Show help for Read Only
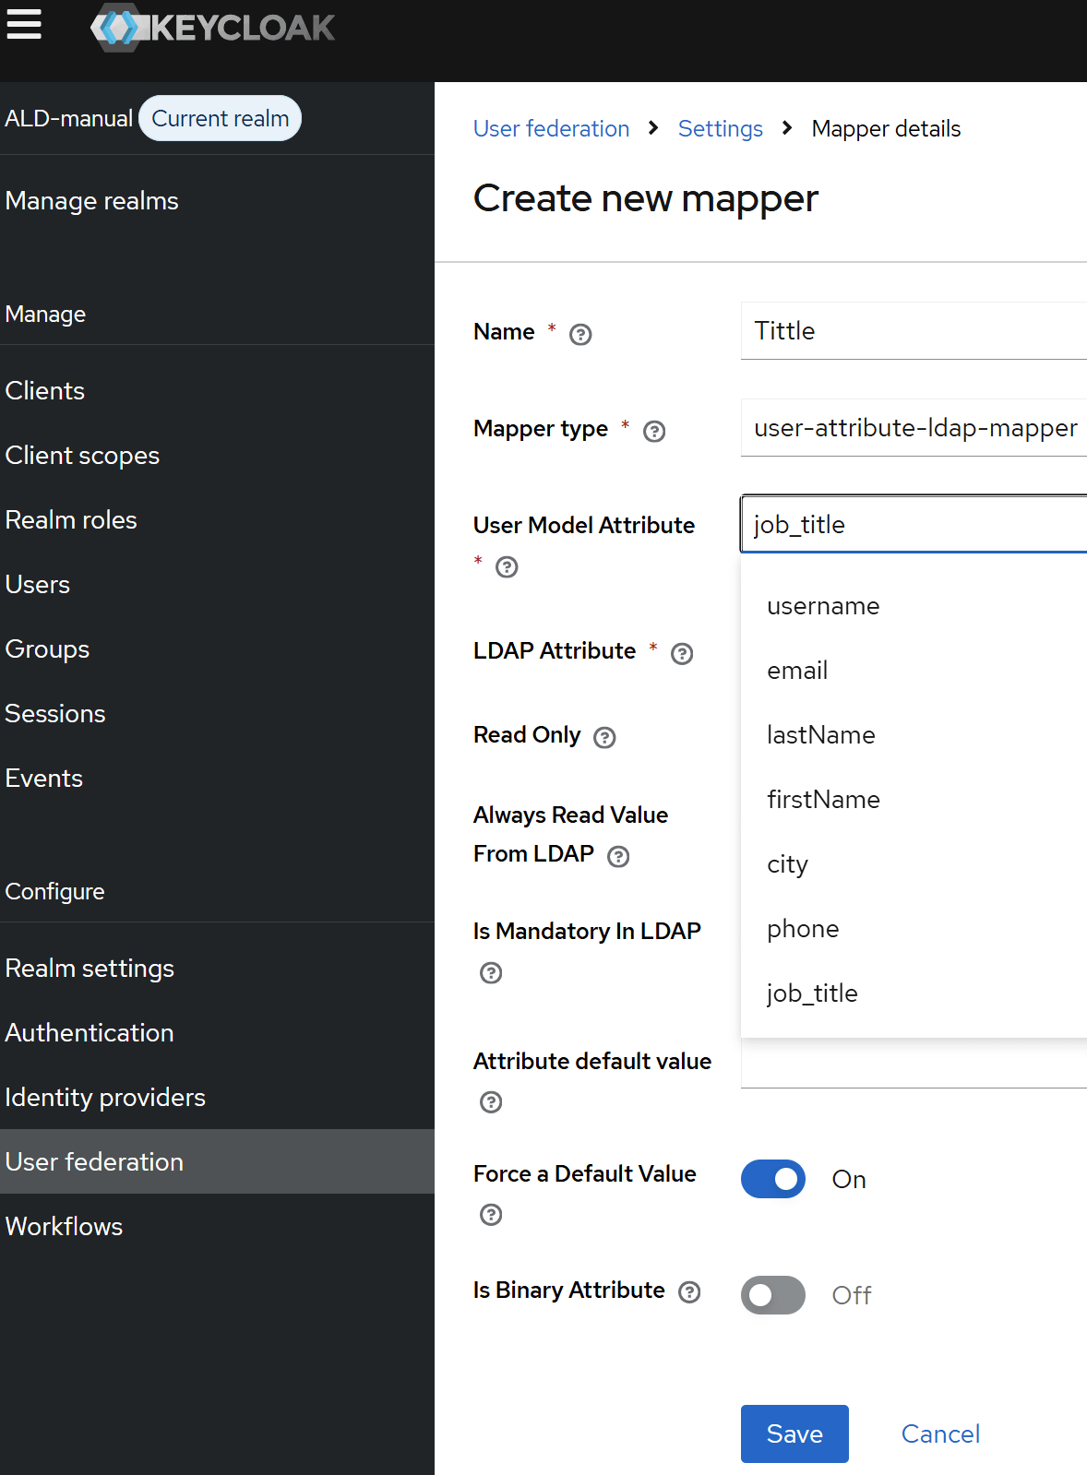Viewport: 1087px width, 1475px height. (604, 737)
